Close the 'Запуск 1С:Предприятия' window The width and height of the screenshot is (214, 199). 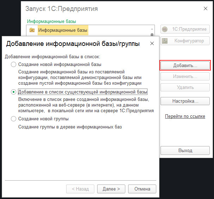206,8
